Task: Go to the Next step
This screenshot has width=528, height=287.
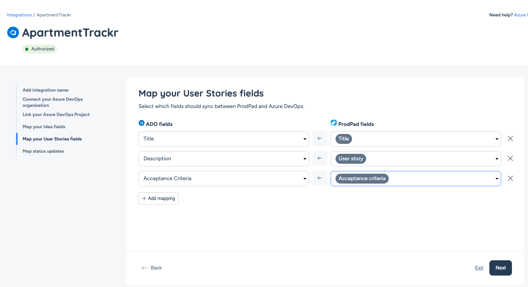Action: coord(500,268)
